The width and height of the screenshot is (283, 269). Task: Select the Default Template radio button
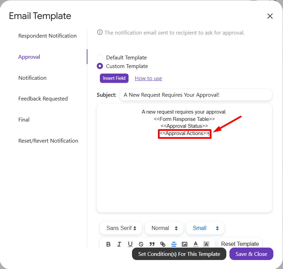pyautogui.click(x=100, y=58)
